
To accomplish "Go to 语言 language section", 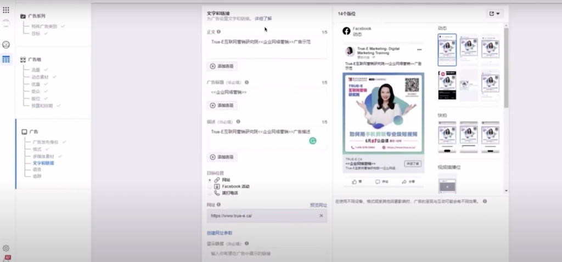I will point(37,170).
